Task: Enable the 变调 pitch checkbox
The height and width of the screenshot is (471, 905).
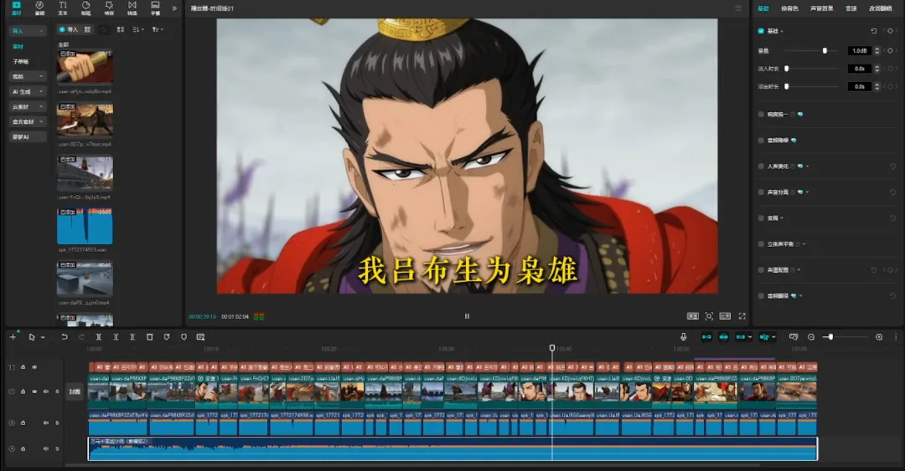Action: 761,218
